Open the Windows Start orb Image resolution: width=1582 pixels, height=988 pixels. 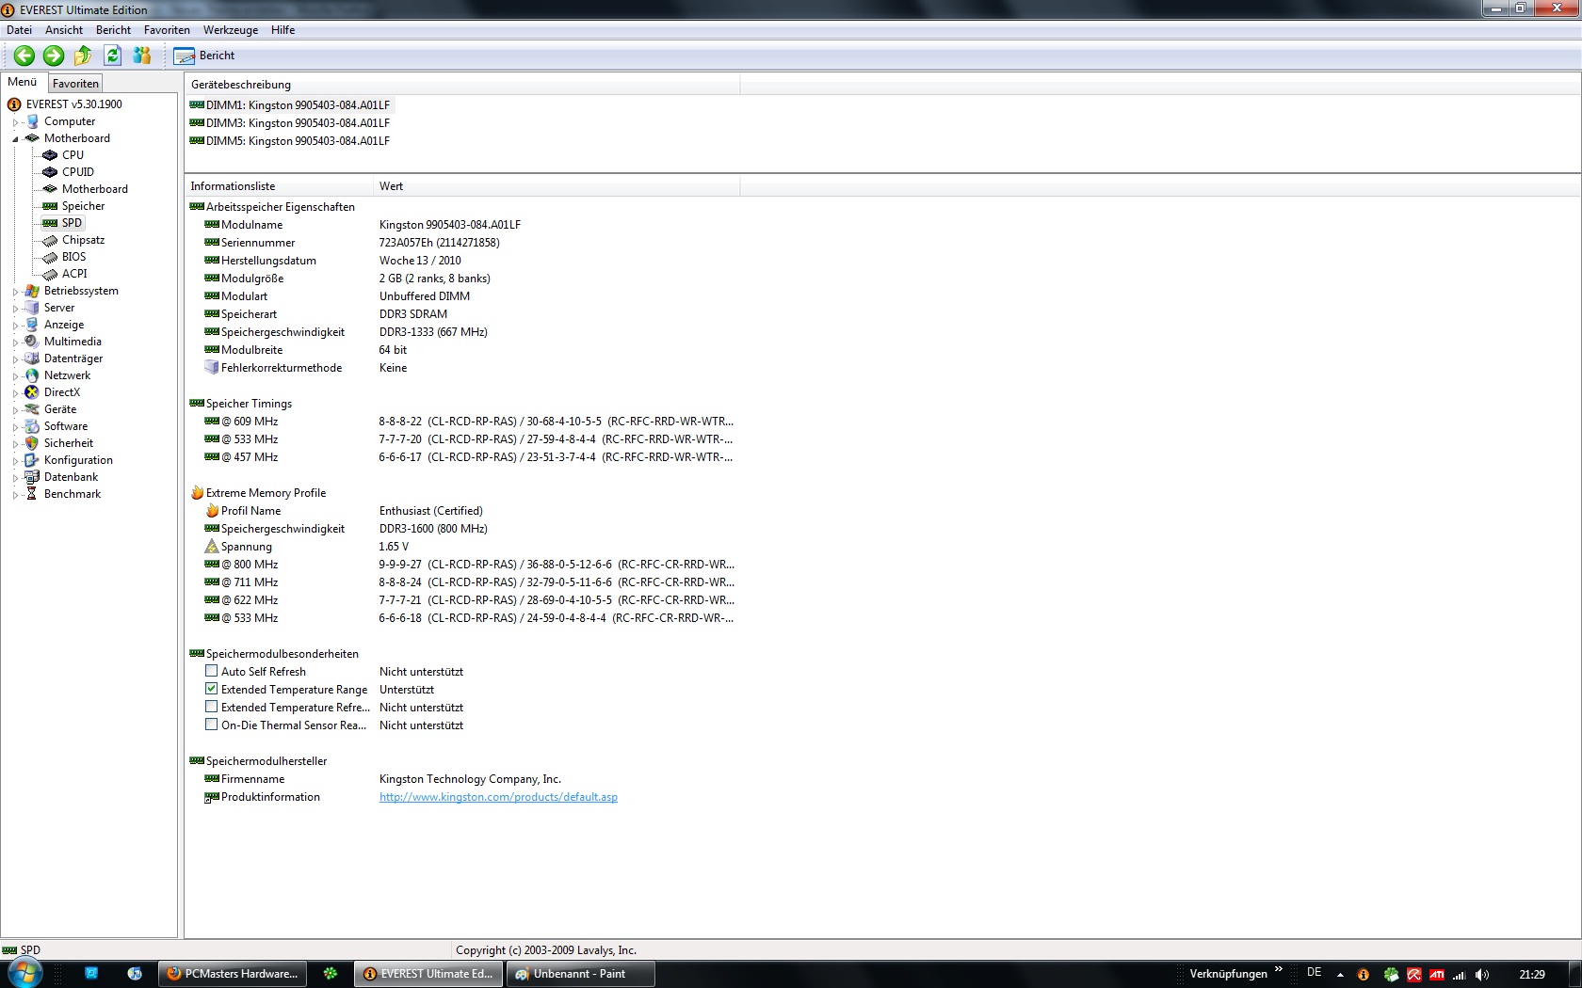(x=24, y=974)
